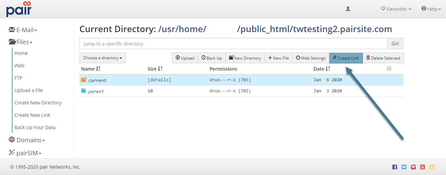Click the pair logo
This screenshot has width=446, height=175.
pos(19,9)
